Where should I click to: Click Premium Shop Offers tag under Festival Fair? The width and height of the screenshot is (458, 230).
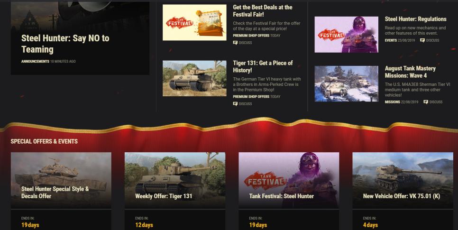point(251,36)
